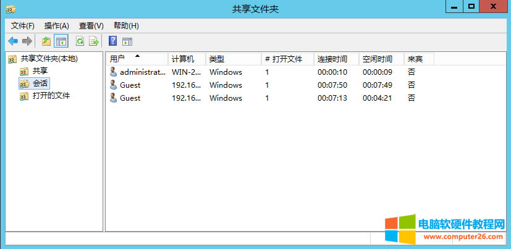Select the 共享 tree item
The width and height of the screenshot is (511, 249).
pyautogui.click(x=40, y=71)
